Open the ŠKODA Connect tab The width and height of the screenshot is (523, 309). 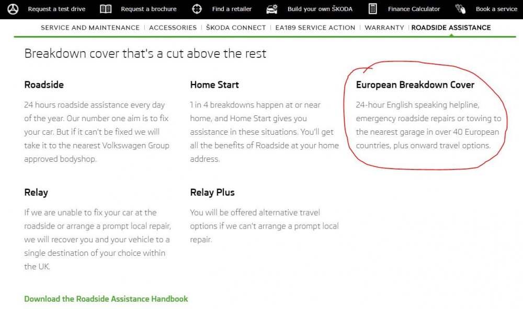click(x=236, y=28)
